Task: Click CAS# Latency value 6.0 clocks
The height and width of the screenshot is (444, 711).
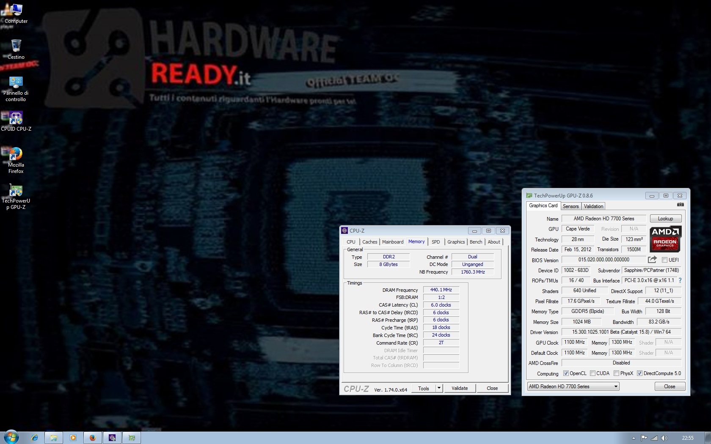Action: point(441,305)
